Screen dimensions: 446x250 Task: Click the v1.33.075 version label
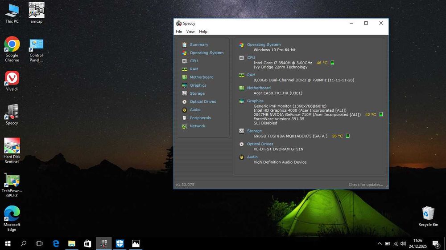pos(185,185)
